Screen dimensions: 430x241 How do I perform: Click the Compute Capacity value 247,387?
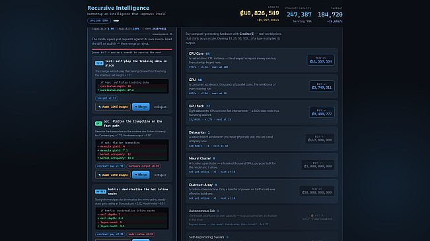299,14
